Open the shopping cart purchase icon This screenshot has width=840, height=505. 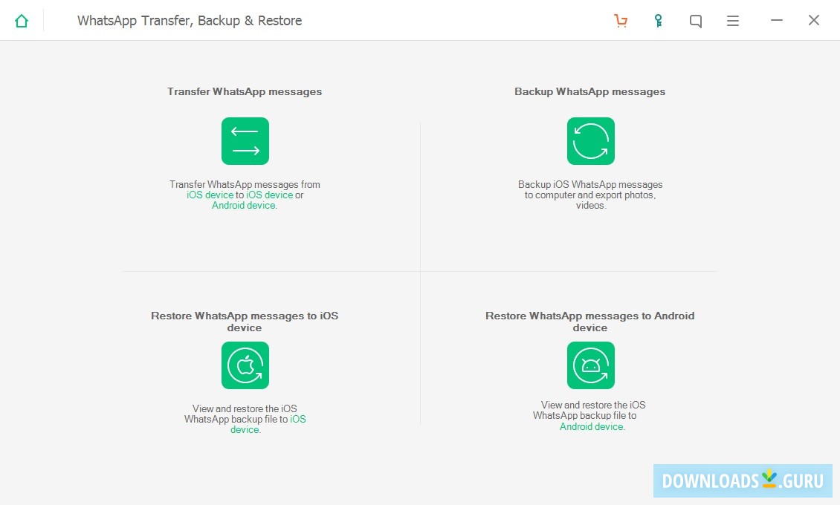(621, 21)
